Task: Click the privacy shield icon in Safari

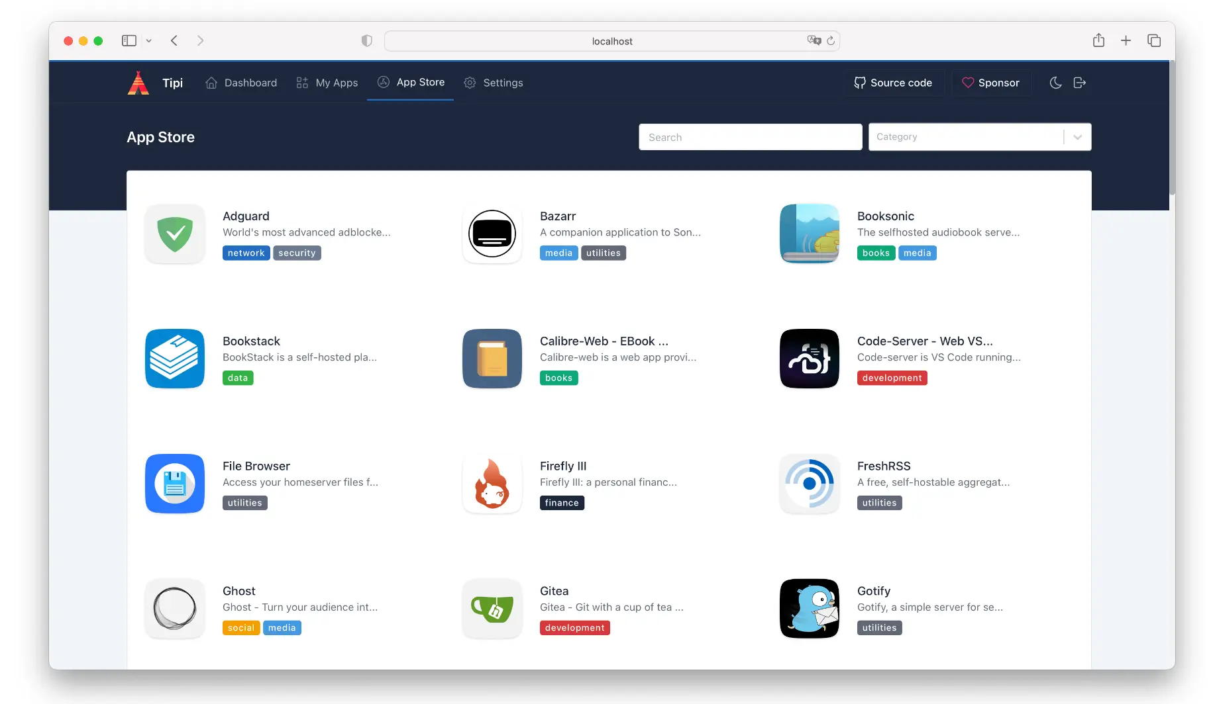Action: [x=366, y=41]
